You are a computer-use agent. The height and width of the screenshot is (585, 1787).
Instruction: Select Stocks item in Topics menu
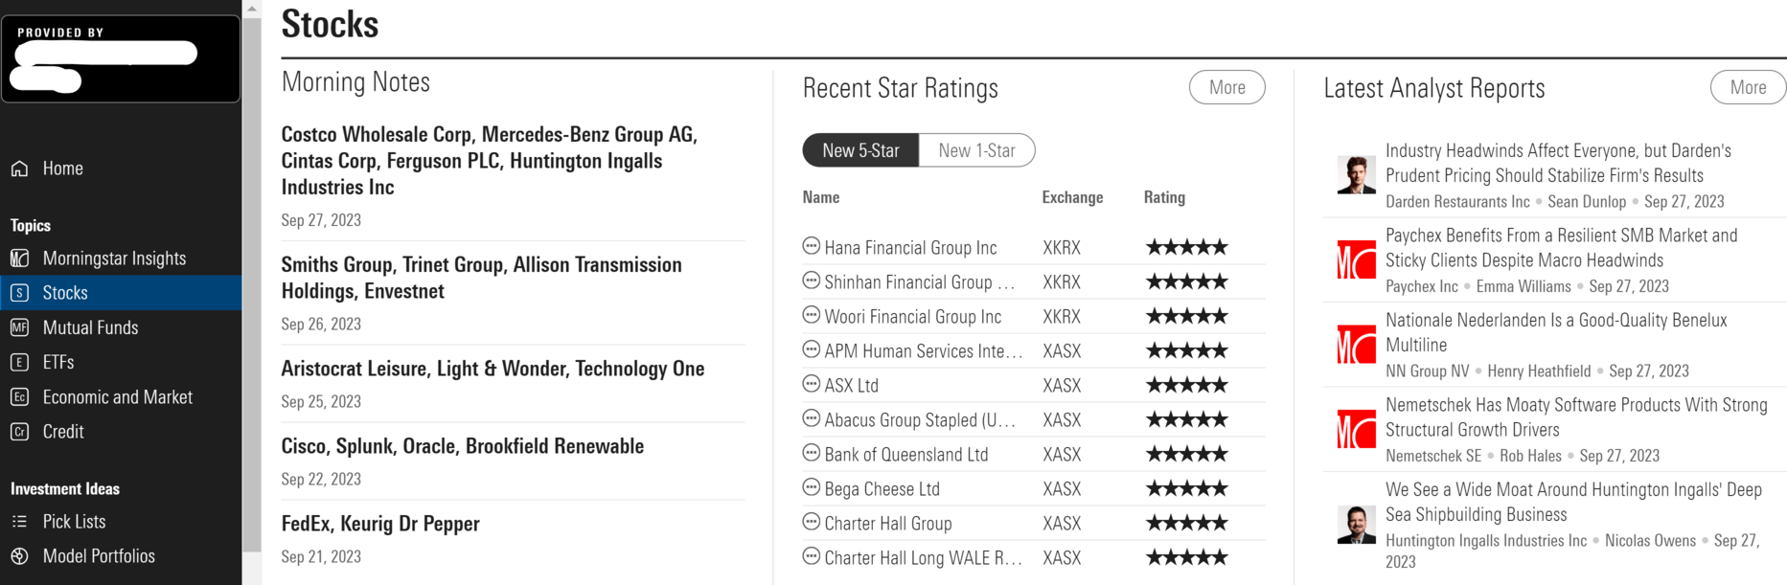[121, 293]
